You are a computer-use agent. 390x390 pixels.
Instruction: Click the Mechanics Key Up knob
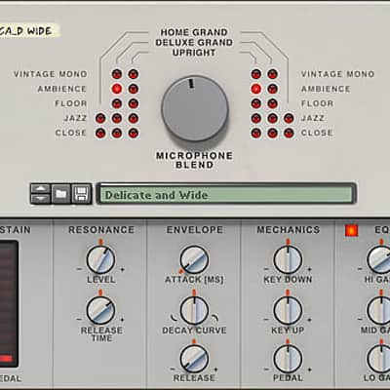[x=288, y=311]
